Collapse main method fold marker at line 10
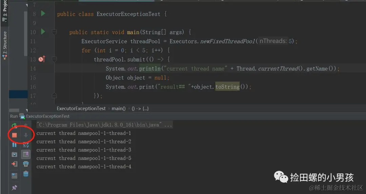Screen dimensions: 366x194 click(54, 32)
